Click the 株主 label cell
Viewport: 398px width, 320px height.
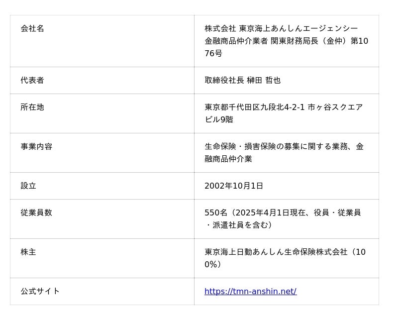click(28, 252)
